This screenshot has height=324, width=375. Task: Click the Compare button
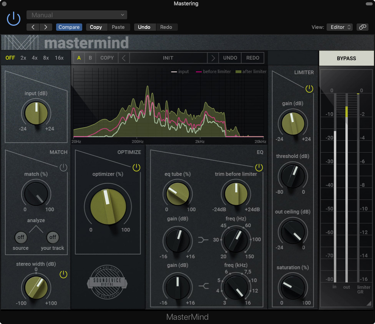point(69,27)
